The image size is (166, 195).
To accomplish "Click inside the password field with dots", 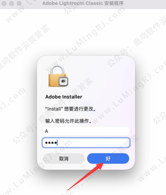I will (x=86, y=142).
